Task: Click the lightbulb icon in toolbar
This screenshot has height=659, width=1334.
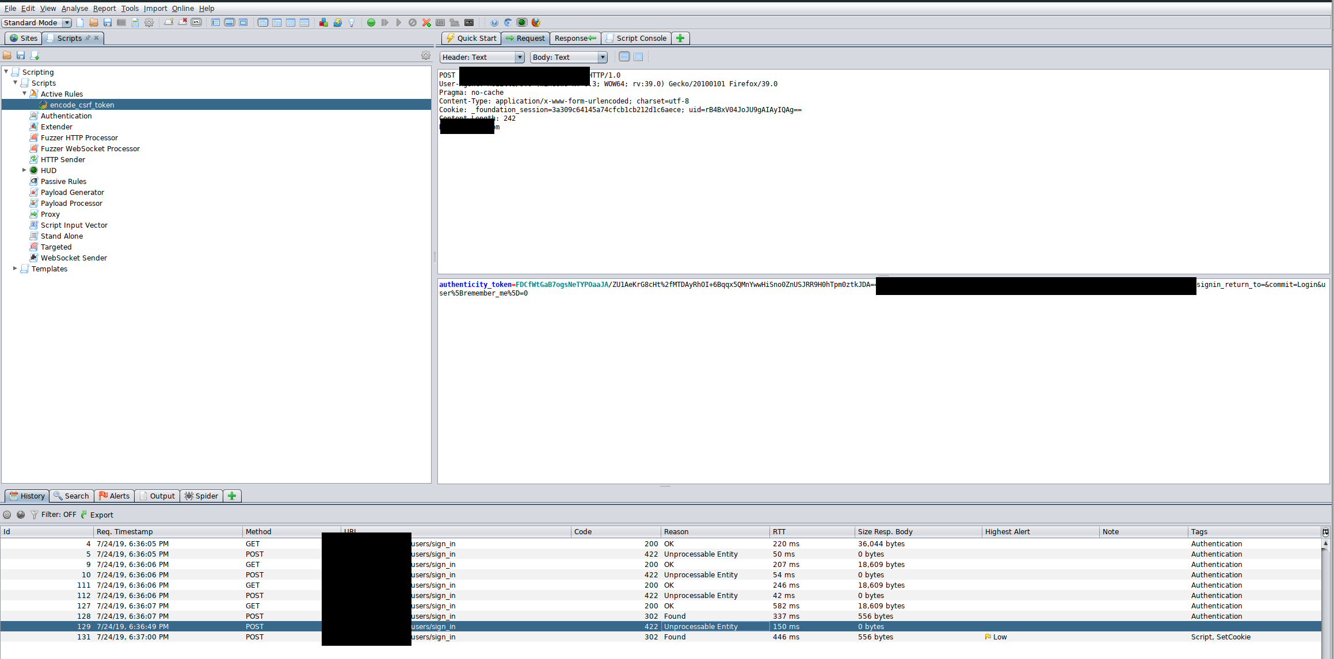Action: [x=352, y=22]
